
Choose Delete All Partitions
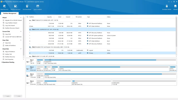(9, 46)
